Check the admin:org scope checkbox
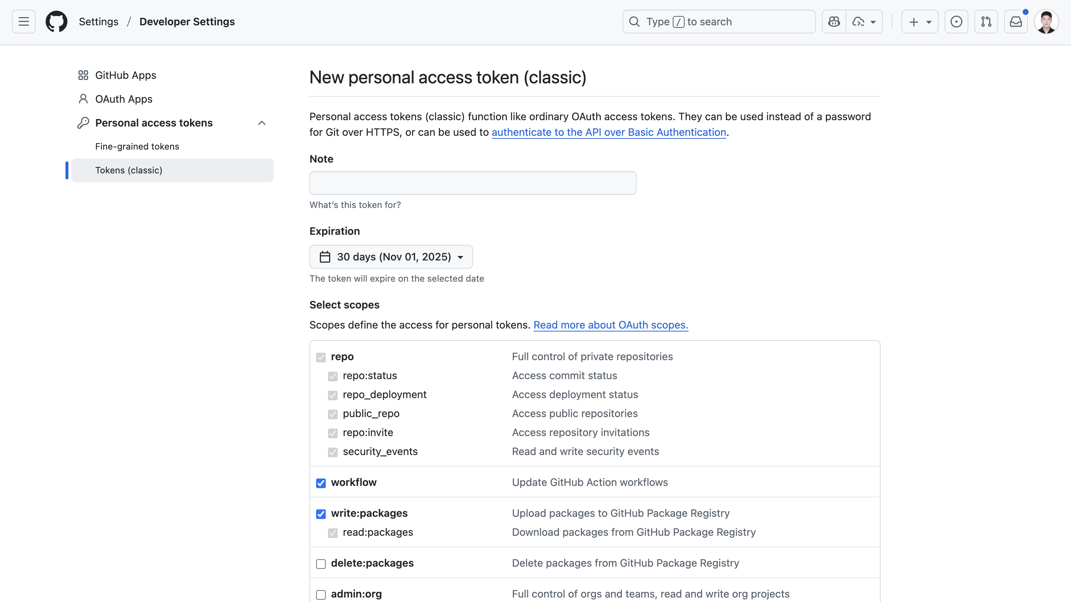This screenshot has height=602, width=1071. 321,595
